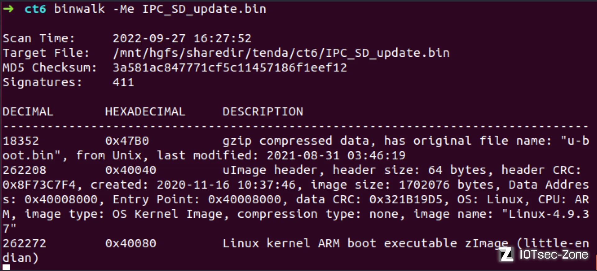Click the decimal offset 262272

coord(25,243)
